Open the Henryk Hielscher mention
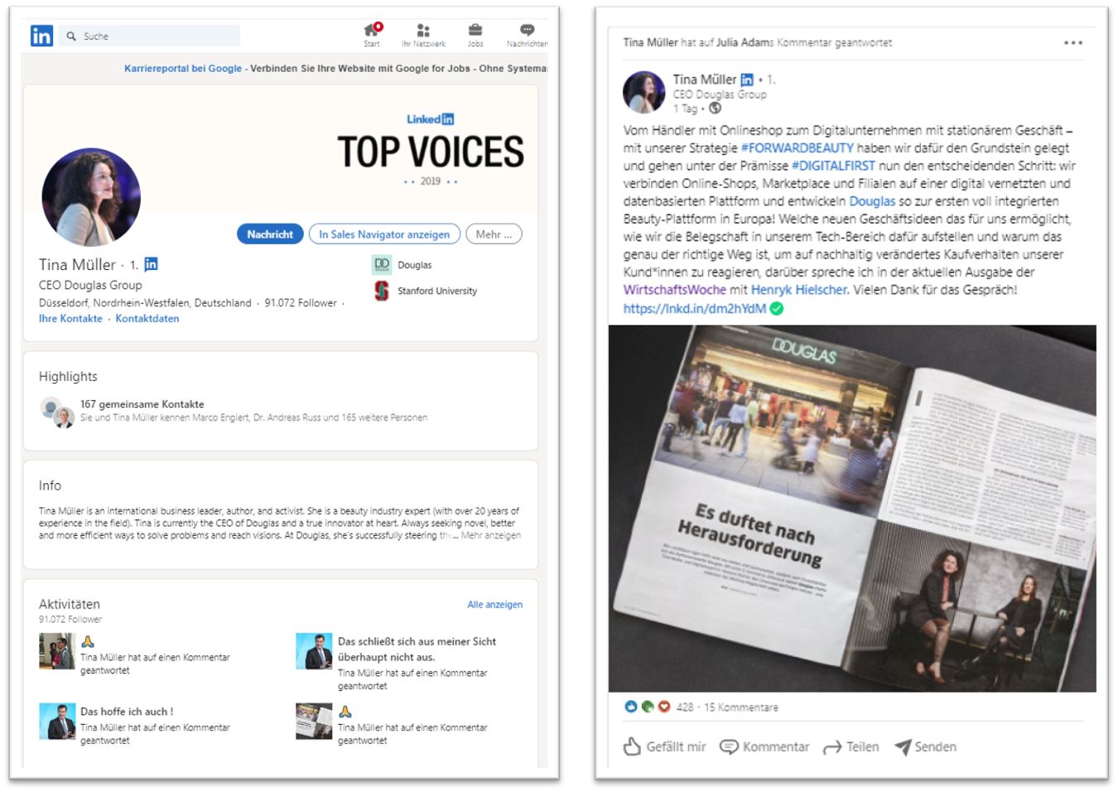 [799, 290]
